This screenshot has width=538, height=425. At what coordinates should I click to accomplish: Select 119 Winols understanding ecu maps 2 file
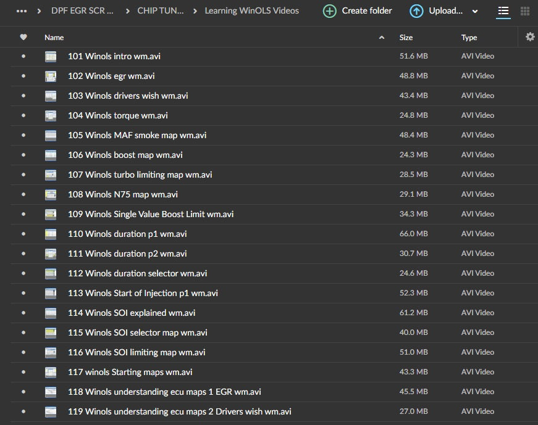click(179, 411)
